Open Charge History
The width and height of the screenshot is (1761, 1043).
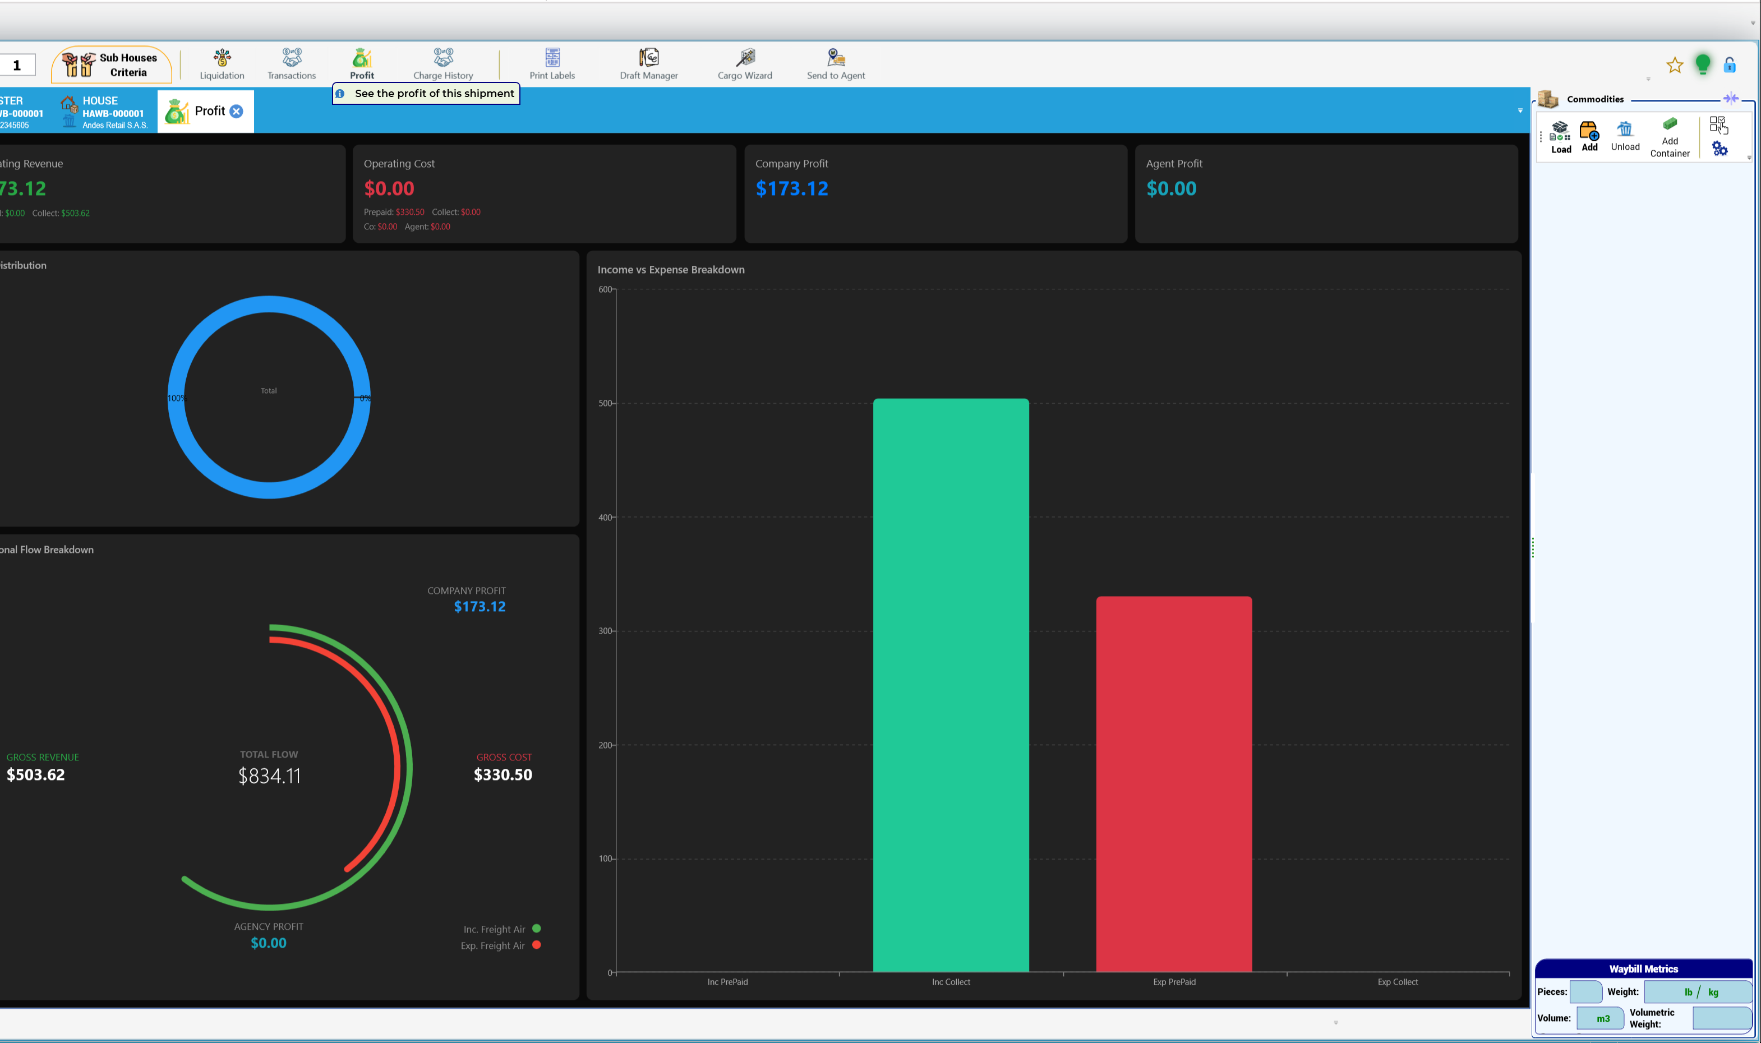[x=444, y=64]
